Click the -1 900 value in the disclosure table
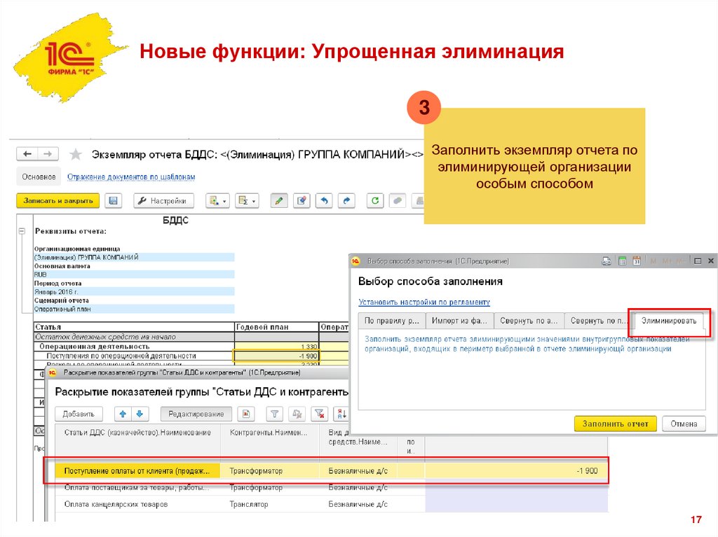Image resolution: width=718 pixels, height=537 pixels. 517,470
